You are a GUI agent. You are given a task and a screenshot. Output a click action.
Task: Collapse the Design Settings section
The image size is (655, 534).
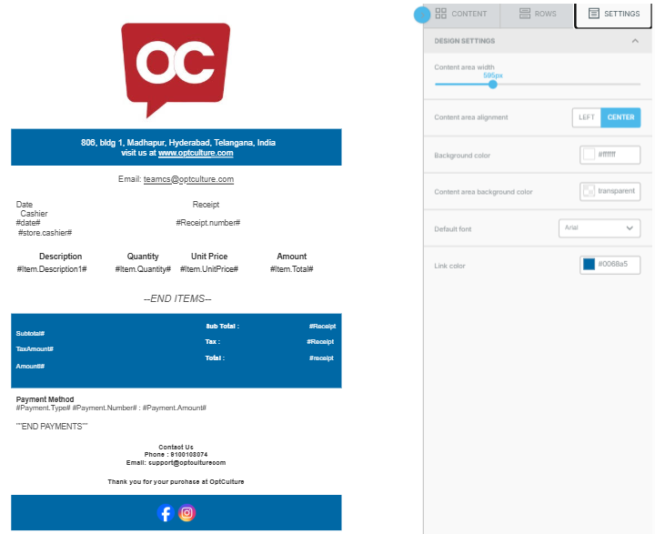(x=634, y=41)
